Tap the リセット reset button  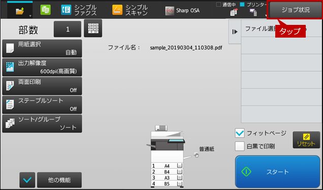click(306, 140)
